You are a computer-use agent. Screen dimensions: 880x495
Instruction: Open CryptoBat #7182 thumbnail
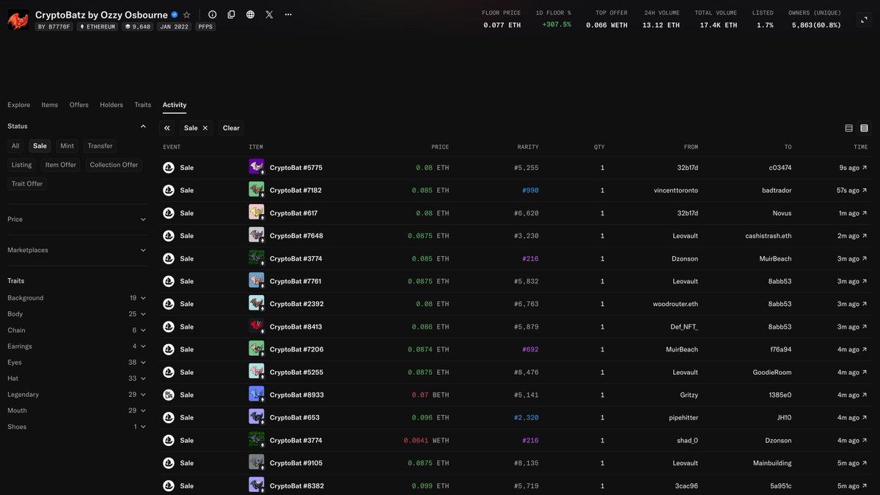pyautogui.click(x=256, y=190)
